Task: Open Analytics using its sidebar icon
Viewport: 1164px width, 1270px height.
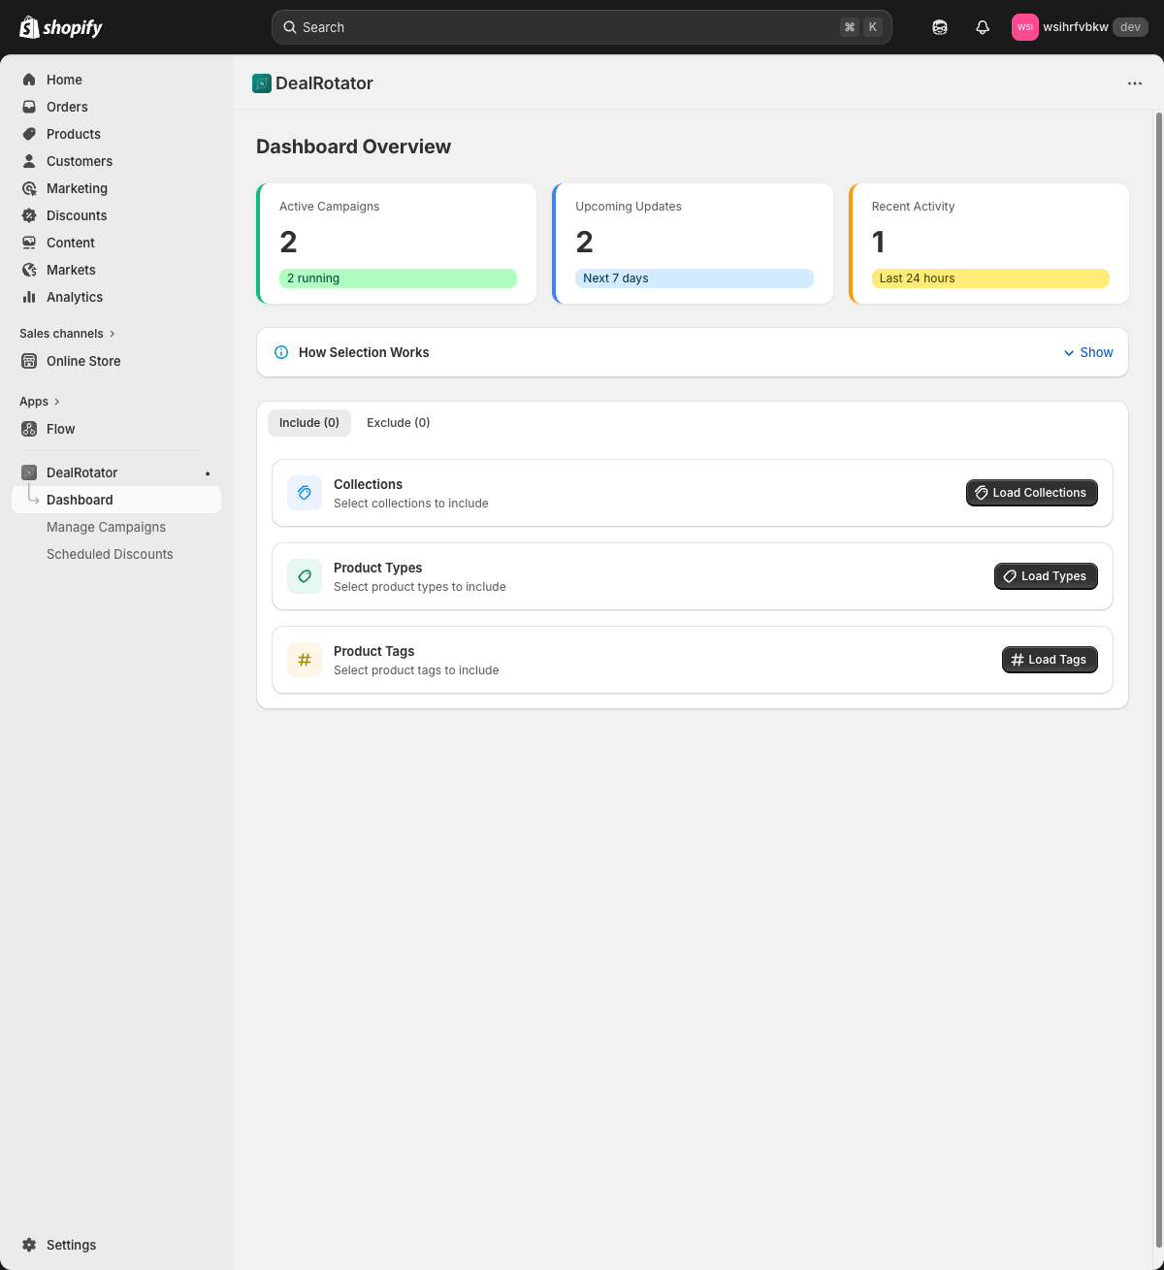Action: 29,297
